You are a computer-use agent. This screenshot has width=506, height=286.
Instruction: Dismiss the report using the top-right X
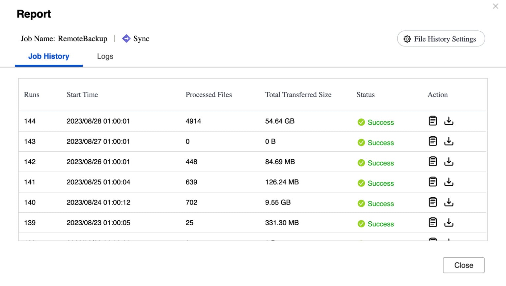(x=495, y=6)
